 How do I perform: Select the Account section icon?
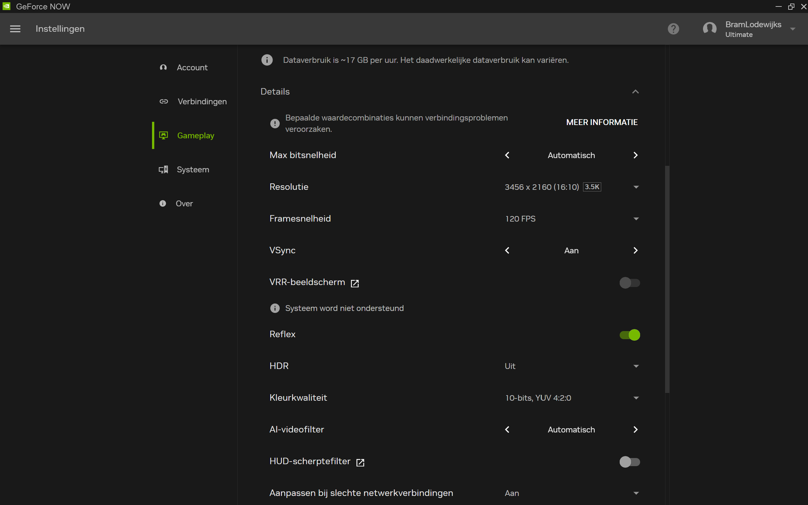point(163,67)
